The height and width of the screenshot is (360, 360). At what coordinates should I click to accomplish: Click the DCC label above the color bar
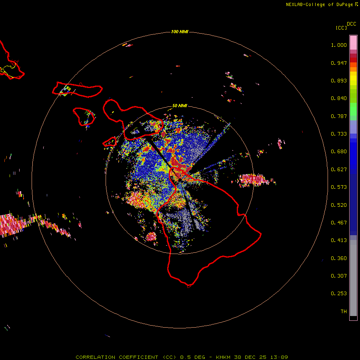[351, 24]
